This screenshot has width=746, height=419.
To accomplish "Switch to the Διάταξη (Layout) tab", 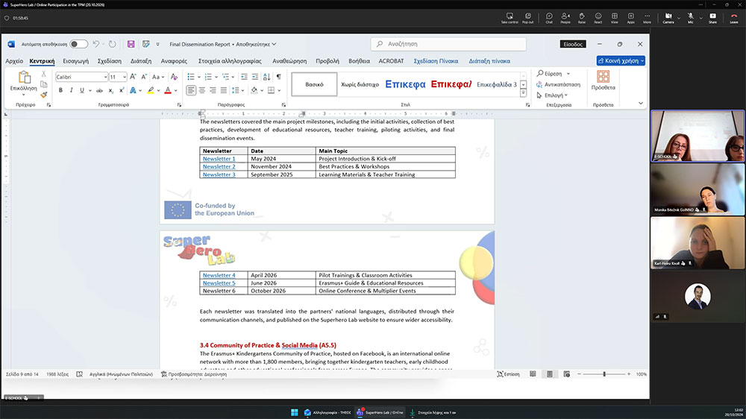I will coord(141,61).
